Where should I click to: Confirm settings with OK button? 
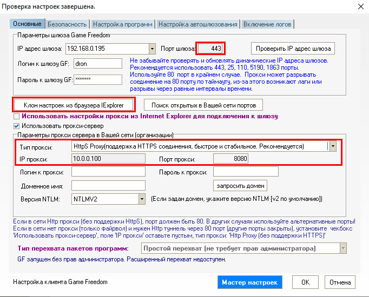pyautogui.click(x=305, y=282)
